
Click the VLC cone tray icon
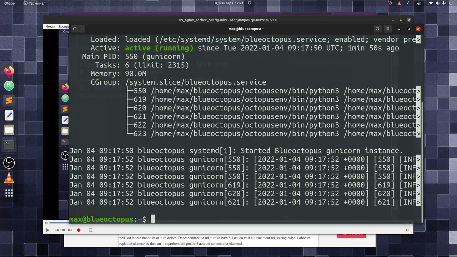[399, 3]
